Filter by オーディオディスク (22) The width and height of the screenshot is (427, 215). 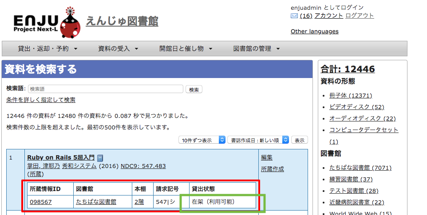coord(363,118)
